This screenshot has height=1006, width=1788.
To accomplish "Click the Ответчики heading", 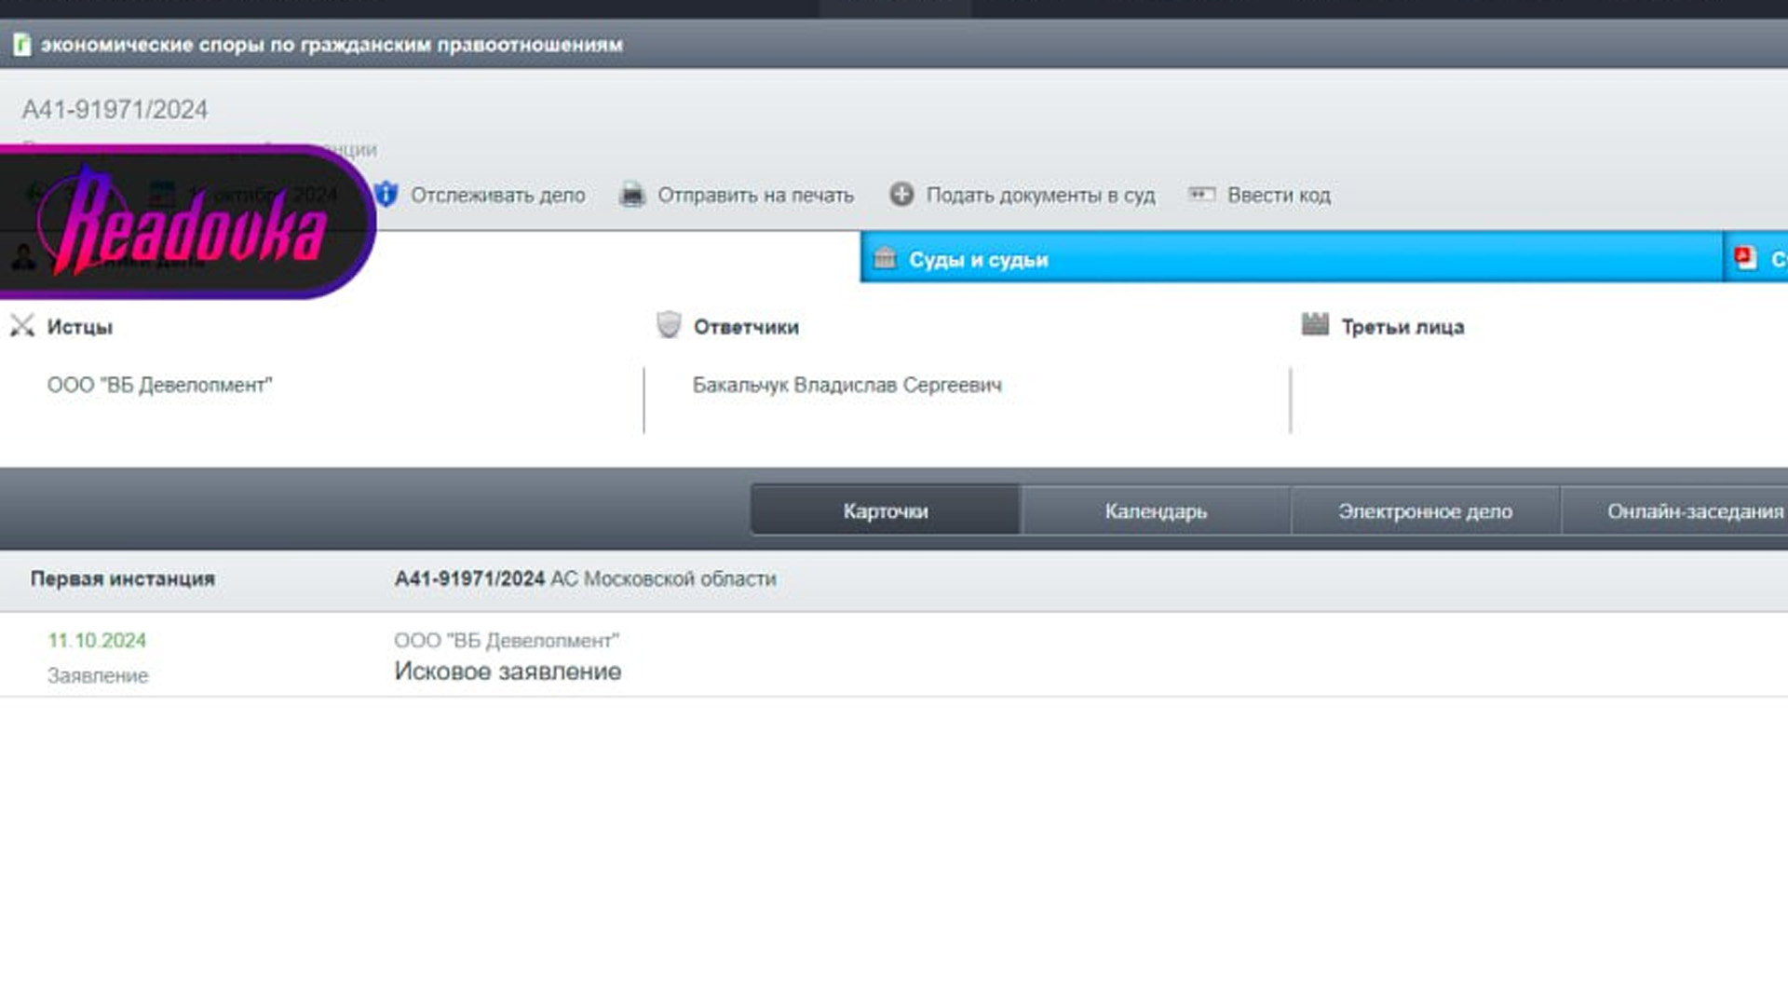I will coord(746,327).
